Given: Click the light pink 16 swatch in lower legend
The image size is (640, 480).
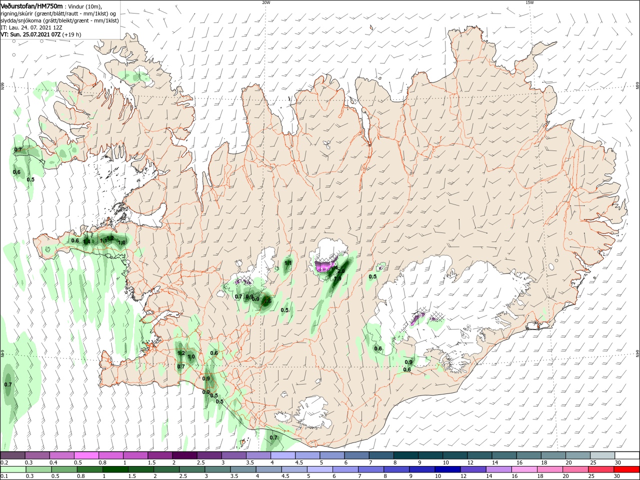Looking at the screenshot, I should point(524,469).
